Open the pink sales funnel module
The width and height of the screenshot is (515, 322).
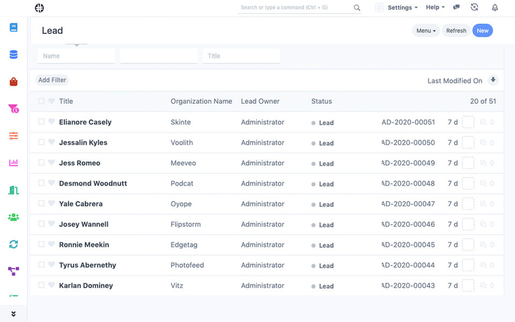point(13,109)
